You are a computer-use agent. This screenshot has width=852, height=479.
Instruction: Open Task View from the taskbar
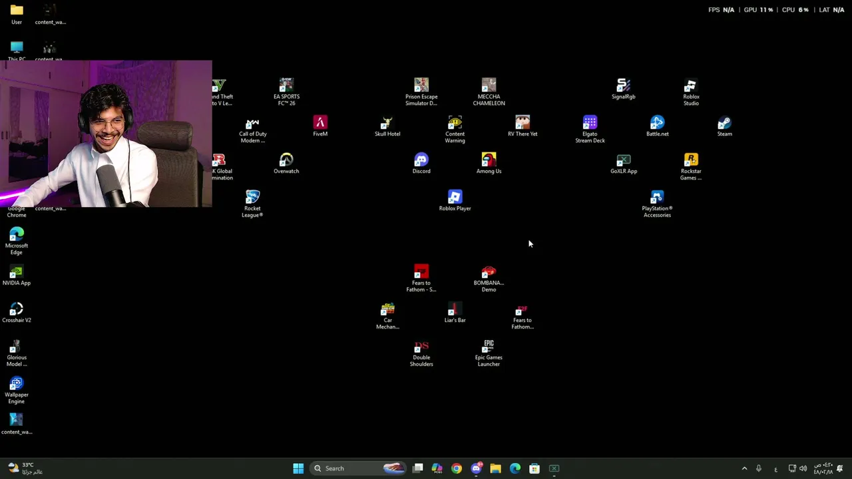click(x=418, y=468)
